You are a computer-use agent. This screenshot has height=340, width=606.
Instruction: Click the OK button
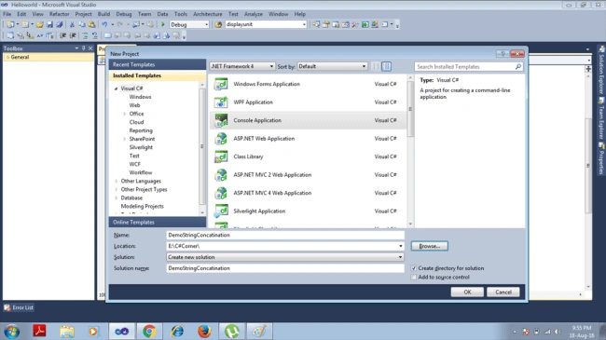[467, 292]
